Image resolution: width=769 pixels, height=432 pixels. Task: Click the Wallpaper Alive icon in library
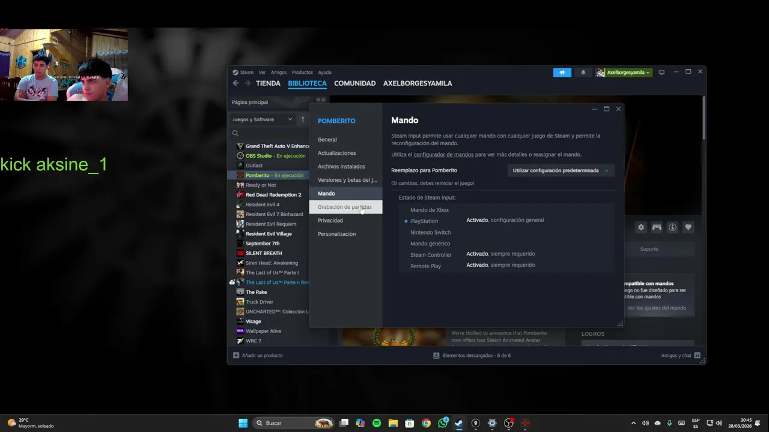pos(240,331)
